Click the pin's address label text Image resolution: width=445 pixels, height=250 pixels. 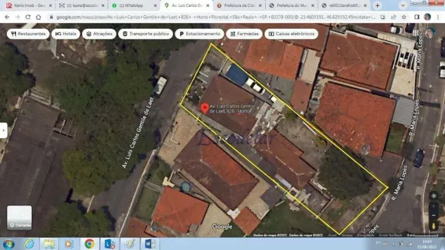coord(232,109)
